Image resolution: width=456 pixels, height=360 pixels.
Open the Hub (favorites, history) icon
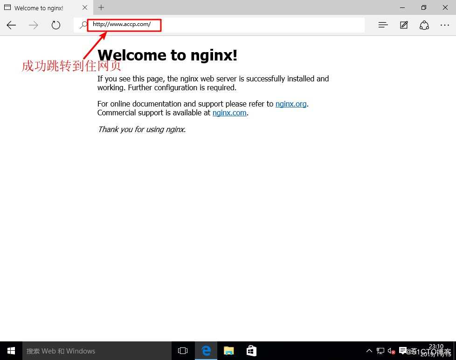[x=383, y=25]
